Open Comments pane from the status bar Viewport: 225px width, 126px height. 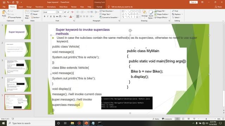pyautogui.click(x=167, y=119)
